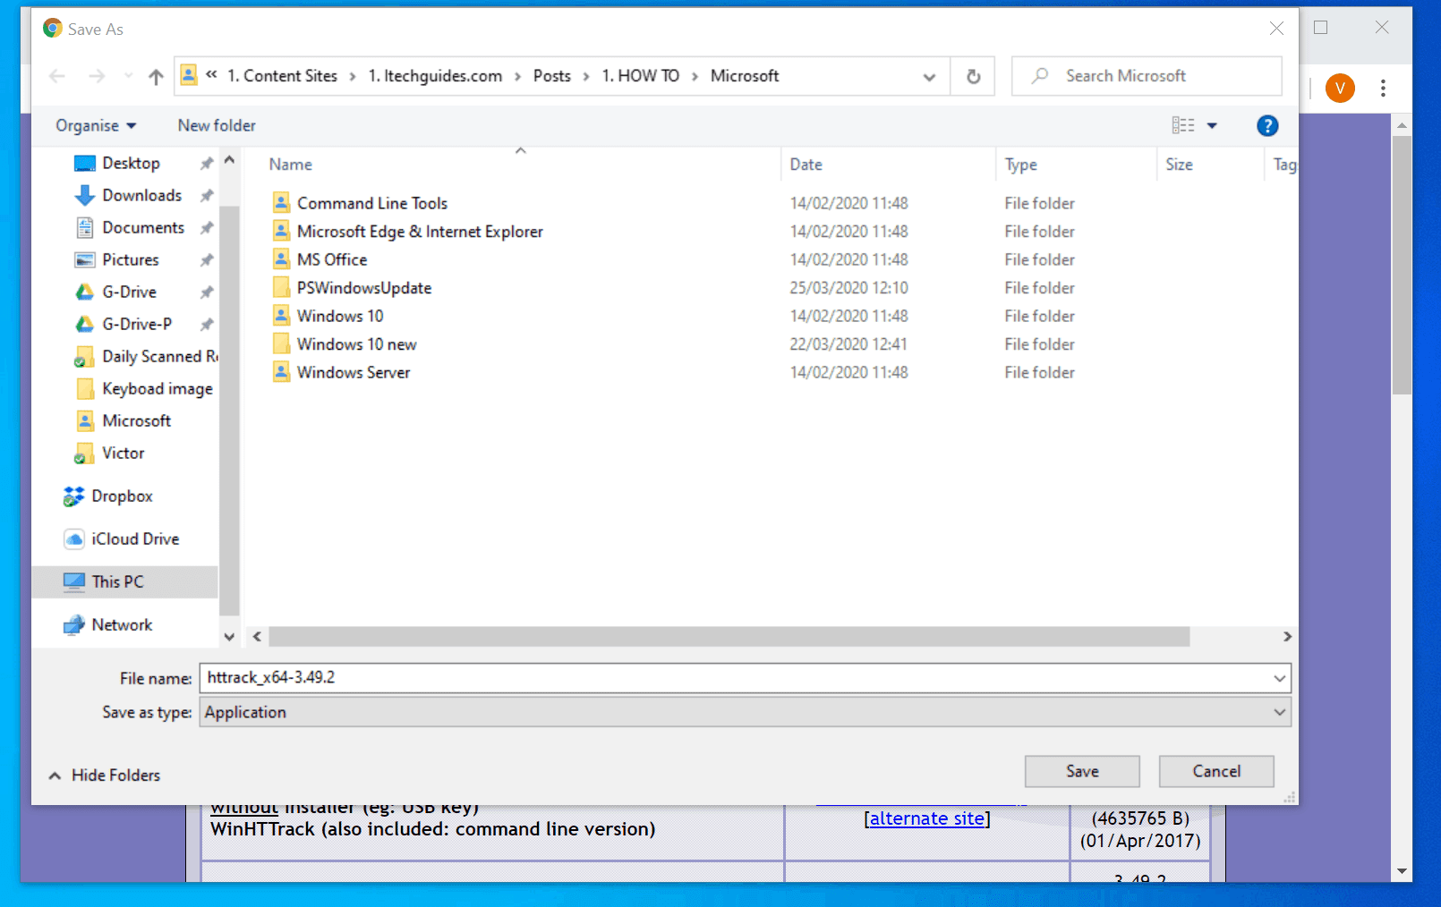Click the Desktop pin icon

pos(207,164)
